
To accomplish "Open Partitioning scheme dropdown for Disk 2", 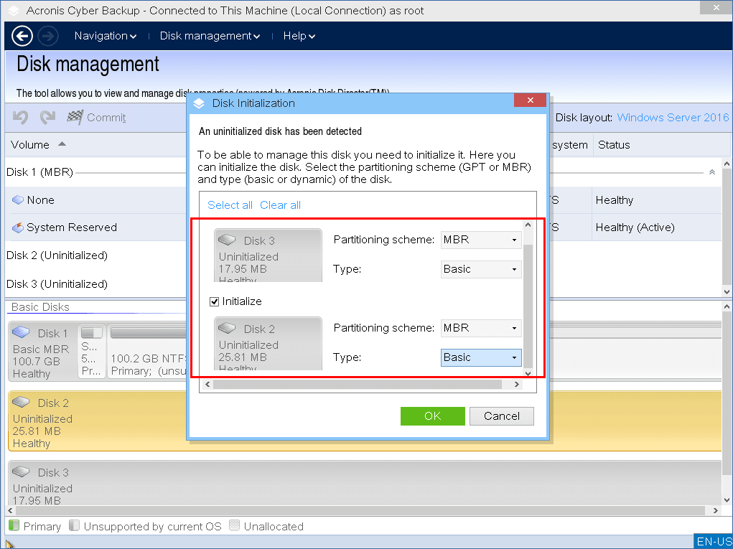I will [x=480, y=328].
